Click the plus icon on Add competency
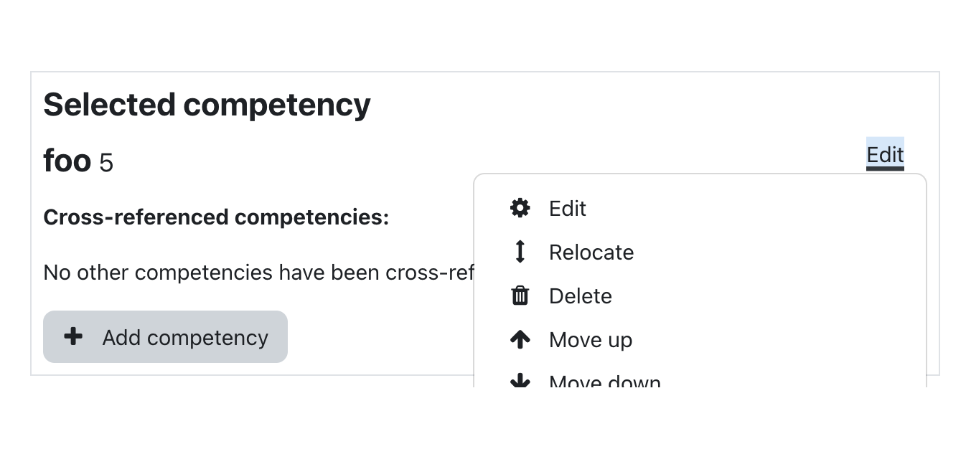The image size is (966, 449). [x=73, y=336]
